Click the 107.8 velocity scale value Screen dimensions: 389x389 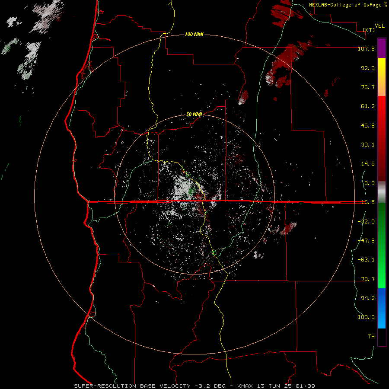[366, 49]
